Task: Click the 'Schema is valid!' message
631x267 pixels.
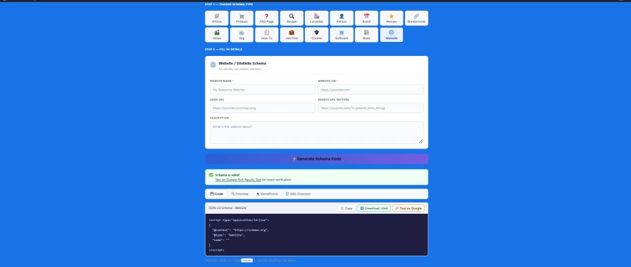Action: click(227, 175)
